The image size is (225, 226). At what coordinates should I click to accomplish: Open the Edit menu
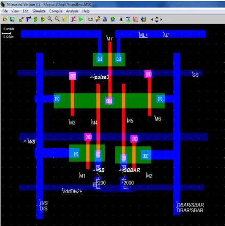point(26,11)
